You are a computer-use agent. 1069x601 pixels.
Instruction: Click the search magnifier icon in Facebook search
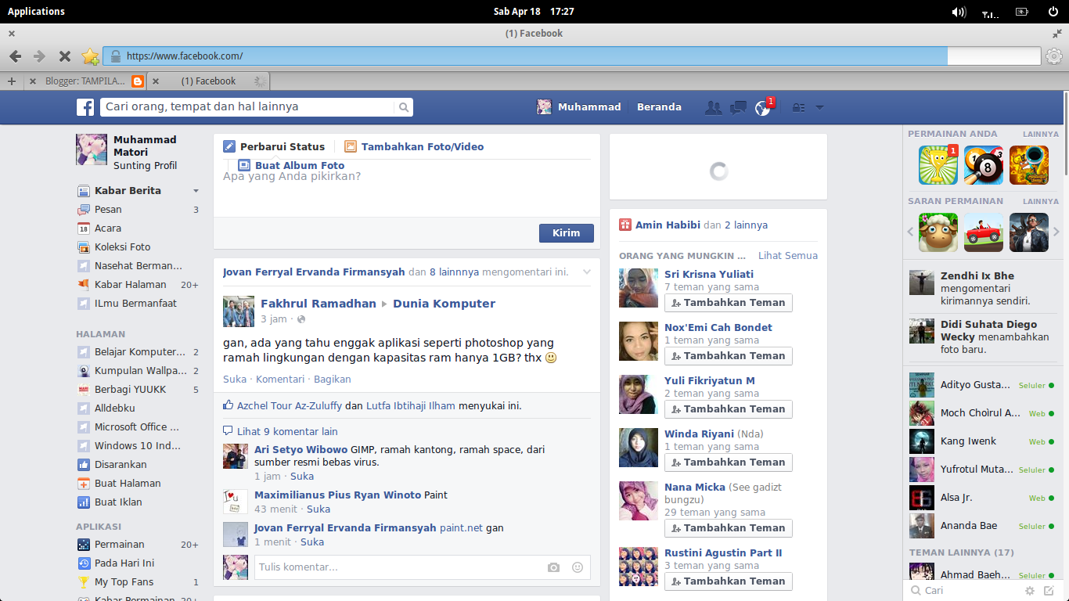coord(404,107)
